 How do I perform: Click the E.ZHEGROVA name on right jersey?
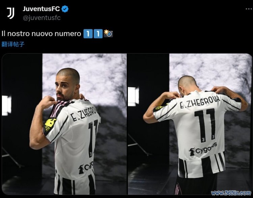200,102
